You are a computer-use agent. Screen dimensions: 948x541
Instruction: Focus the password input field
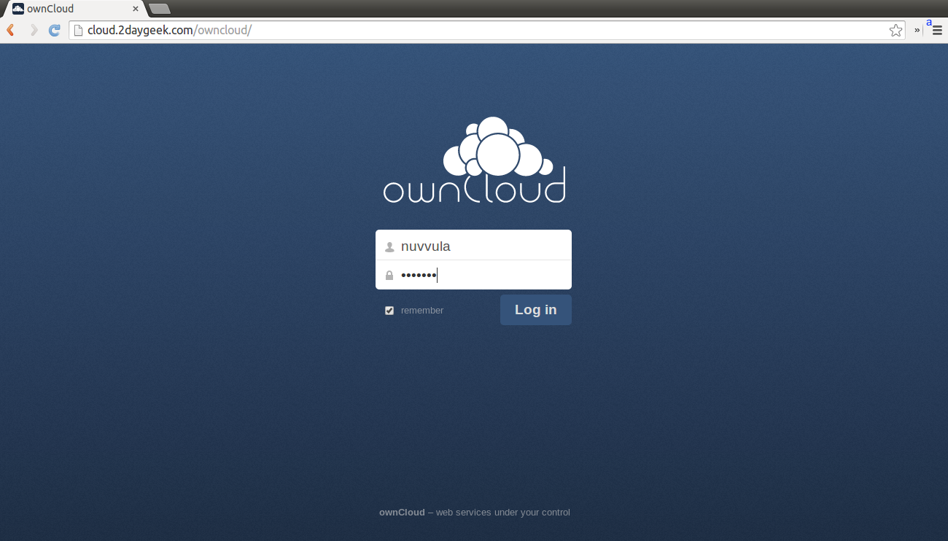473,275
